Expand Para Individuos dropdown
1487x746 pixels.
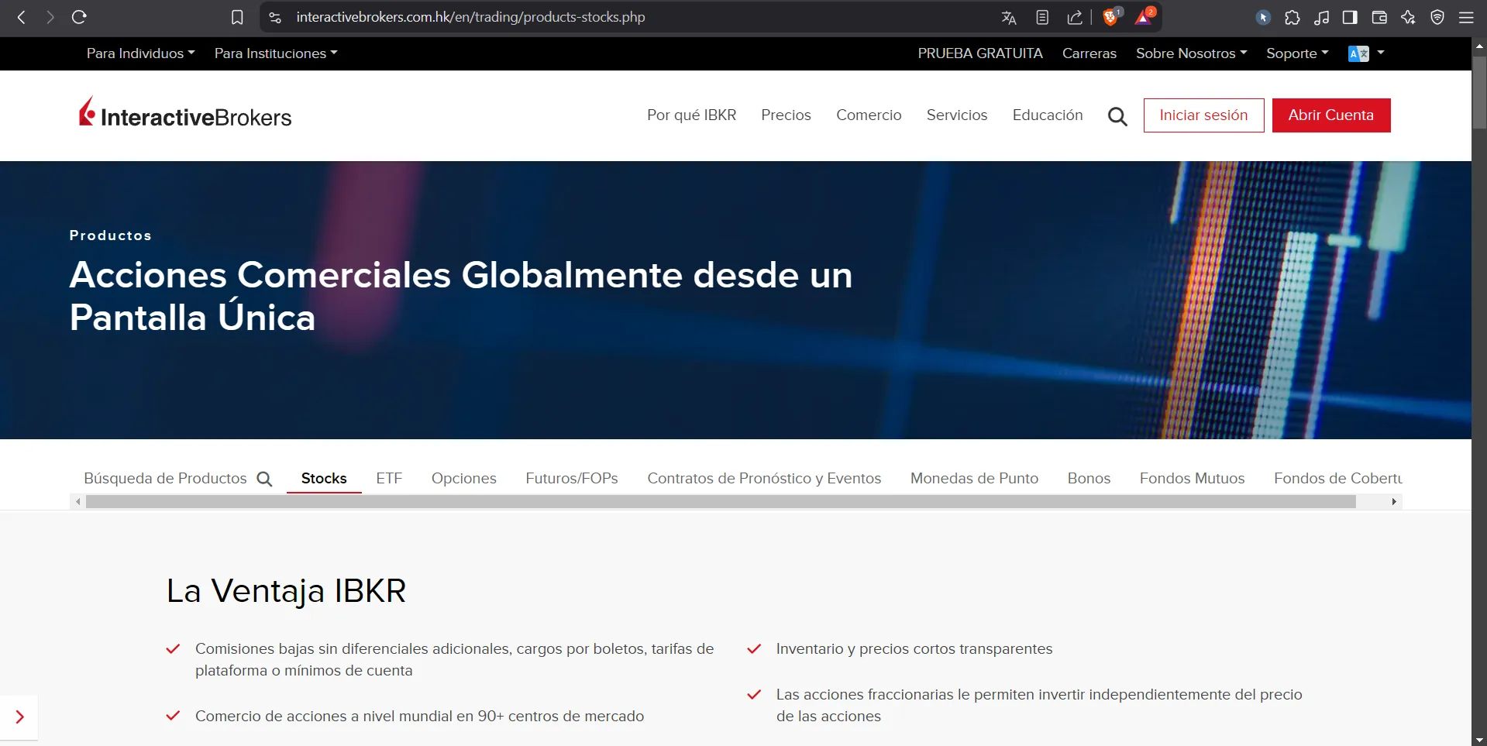click(x=140, y=53)
